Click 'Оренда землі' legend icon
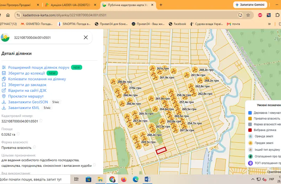This screenshot has height=184, width=281. click(250, 136)
